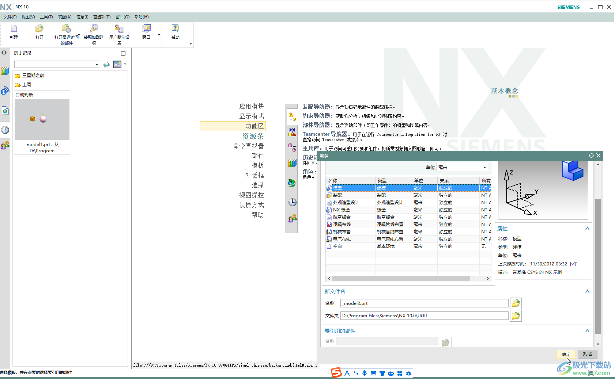The image size is (615, 379).
Task: Click the microphone icon in IME bar
Action: coord(365,373)
